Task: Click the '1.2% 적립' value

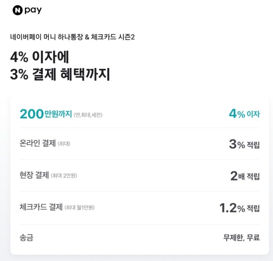Action: coord(240,208)
